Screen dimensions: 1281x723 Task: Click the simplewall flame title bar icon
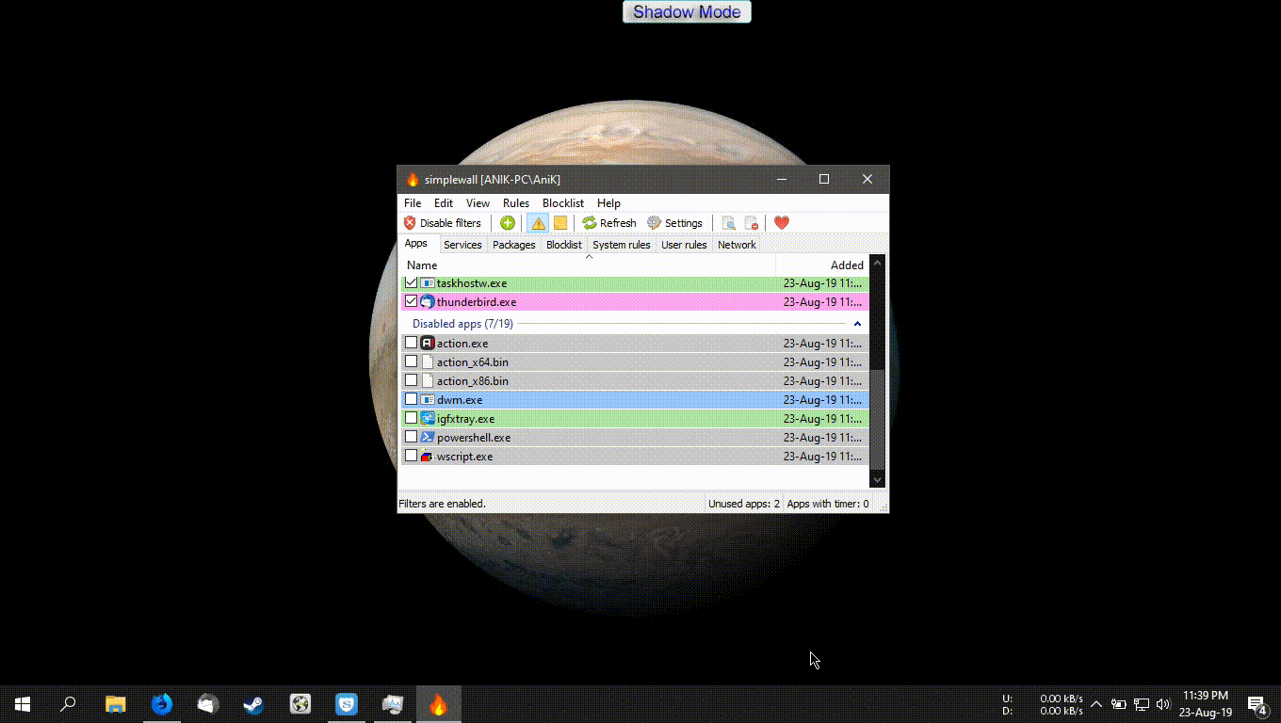[x=413, y=179]
